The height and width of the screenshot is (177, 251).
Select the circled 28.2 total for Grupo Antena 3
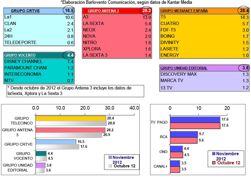(x=147, y=10)
